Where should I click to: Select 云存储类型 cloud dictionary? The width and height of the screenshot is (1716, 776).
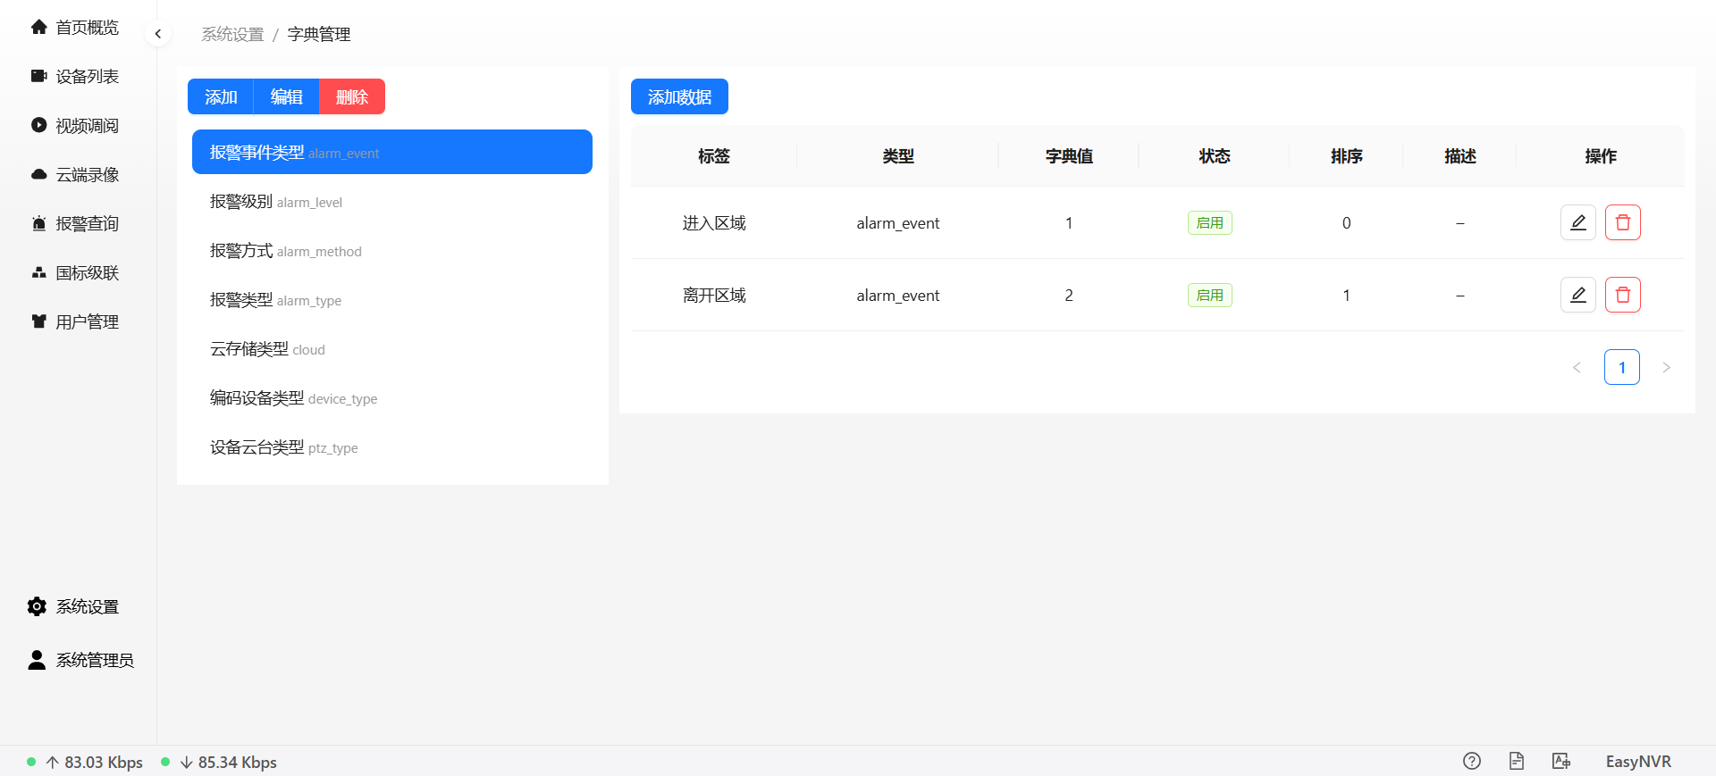(x=392, y=348)
